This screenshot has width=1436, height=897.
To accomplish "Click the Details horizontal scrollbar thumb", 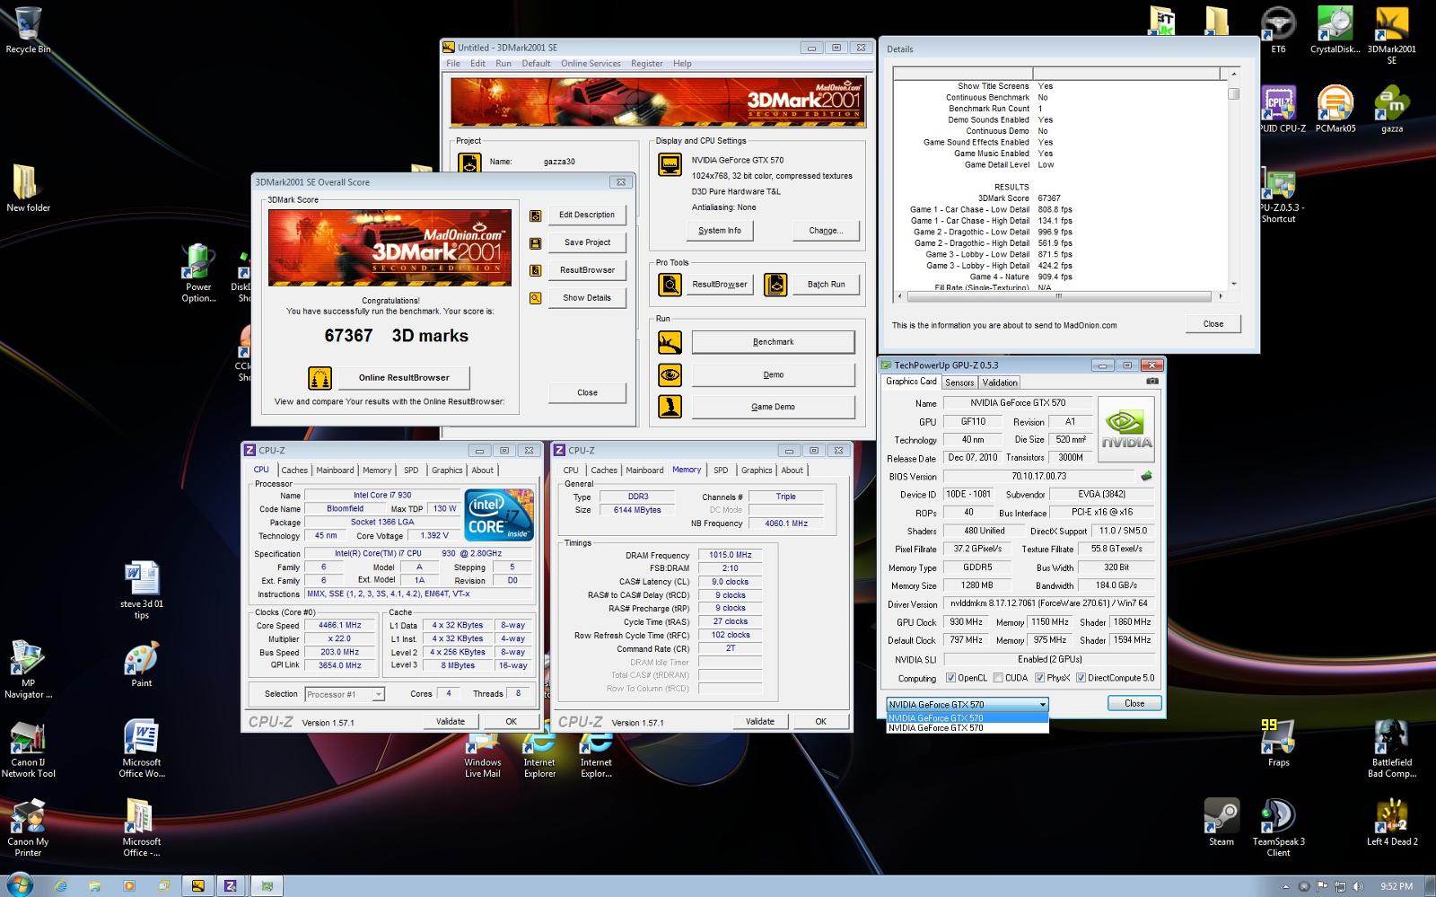I will click(x=1058, y=295).
